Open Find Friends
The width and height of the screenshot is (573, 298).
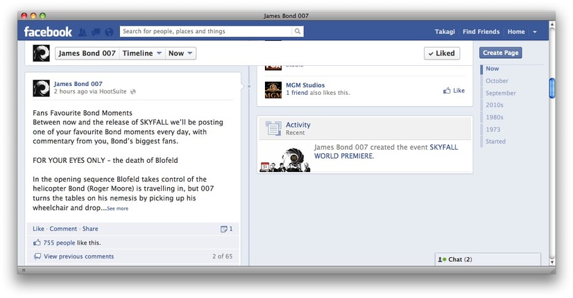[481, 32]
